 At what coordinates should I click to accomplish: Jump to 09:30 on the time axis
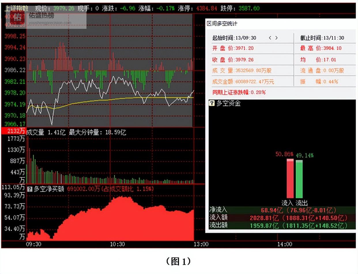pyautogui.click(x=33, y=244)
